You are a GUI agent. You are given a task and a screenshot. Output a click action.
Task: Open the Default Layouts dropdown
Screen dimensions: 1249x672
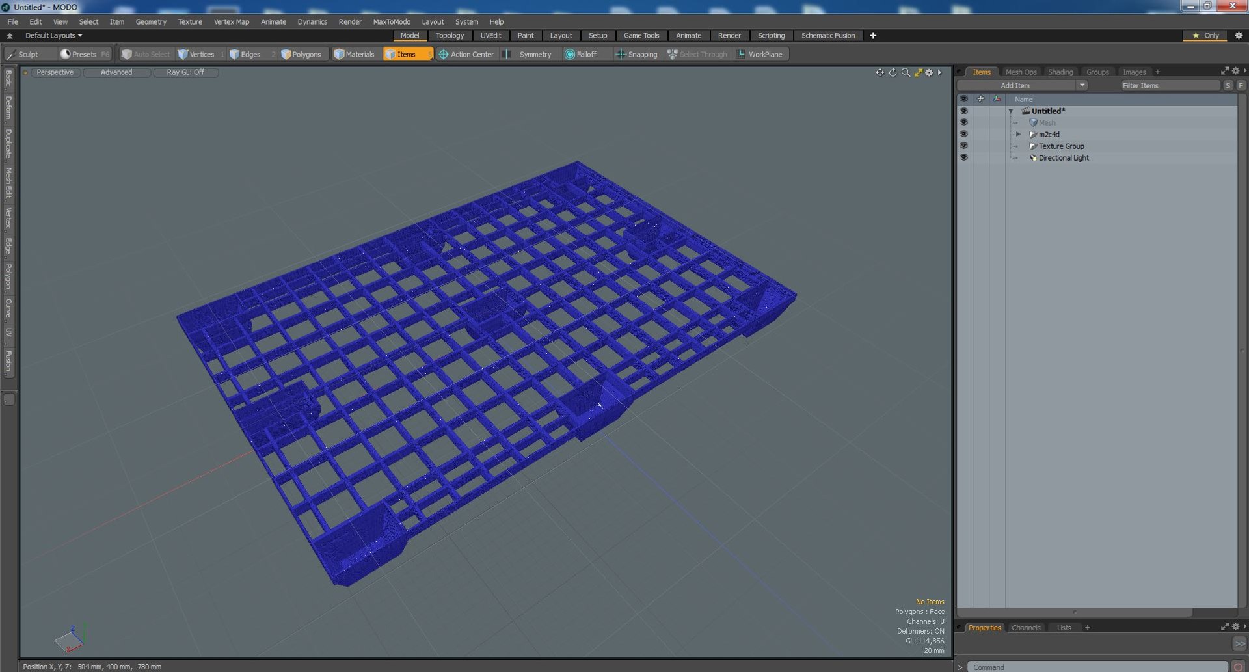coord(53,36)
